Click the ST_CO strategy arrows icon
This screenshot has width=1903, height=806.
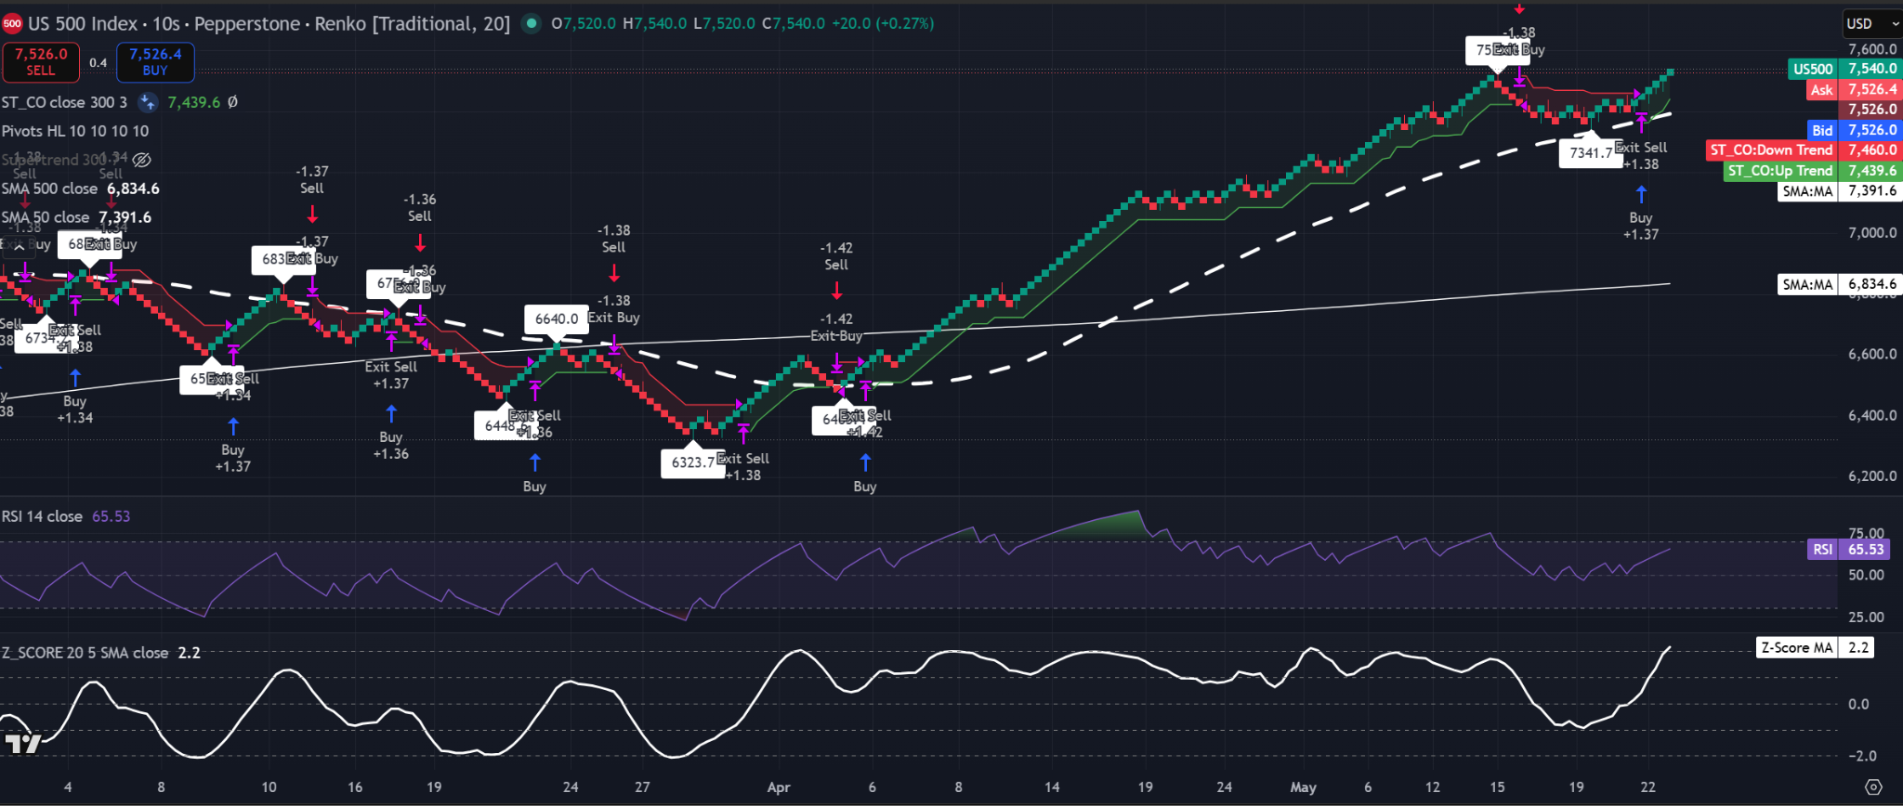pyautogui.click(x=147, y=102)
